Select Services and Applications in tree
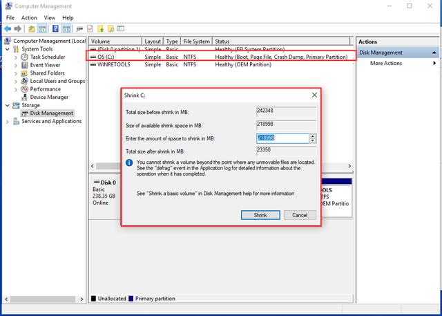The image size is (442, 316). [x=52, y=121]
